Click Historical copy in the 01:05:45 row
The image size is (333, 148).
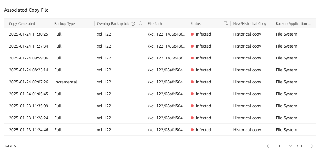click(247, 94)
